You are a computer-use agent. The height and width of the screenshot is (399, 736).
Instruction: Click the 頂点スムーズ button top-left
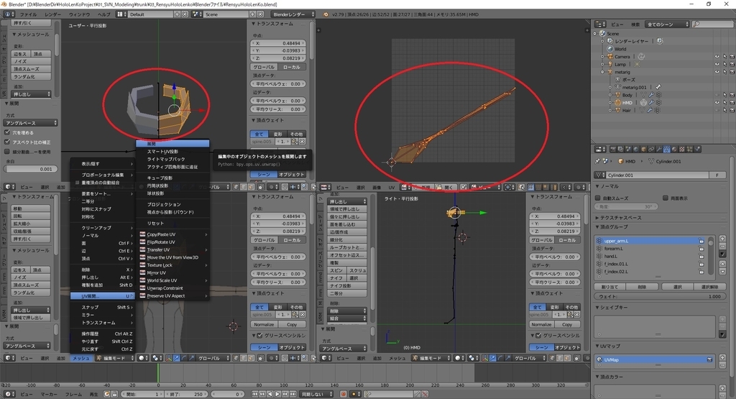31,69
